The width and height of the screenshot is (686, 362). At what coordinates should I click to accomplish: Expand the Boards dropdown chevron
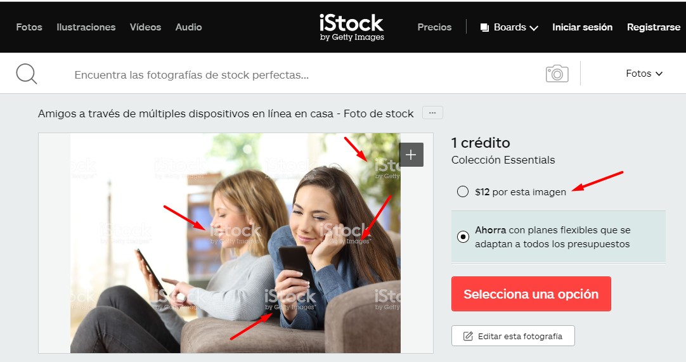(534, 28)
